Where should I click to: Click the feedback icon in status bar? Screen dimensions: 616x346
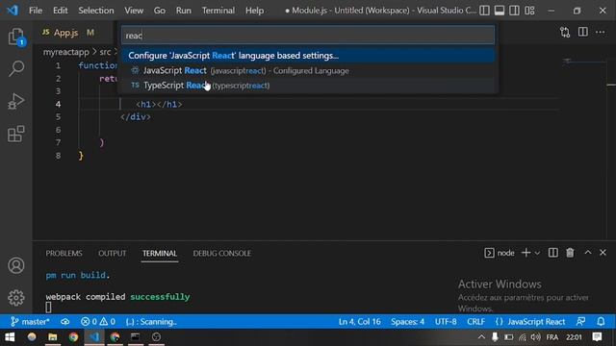tap(580, 322)
